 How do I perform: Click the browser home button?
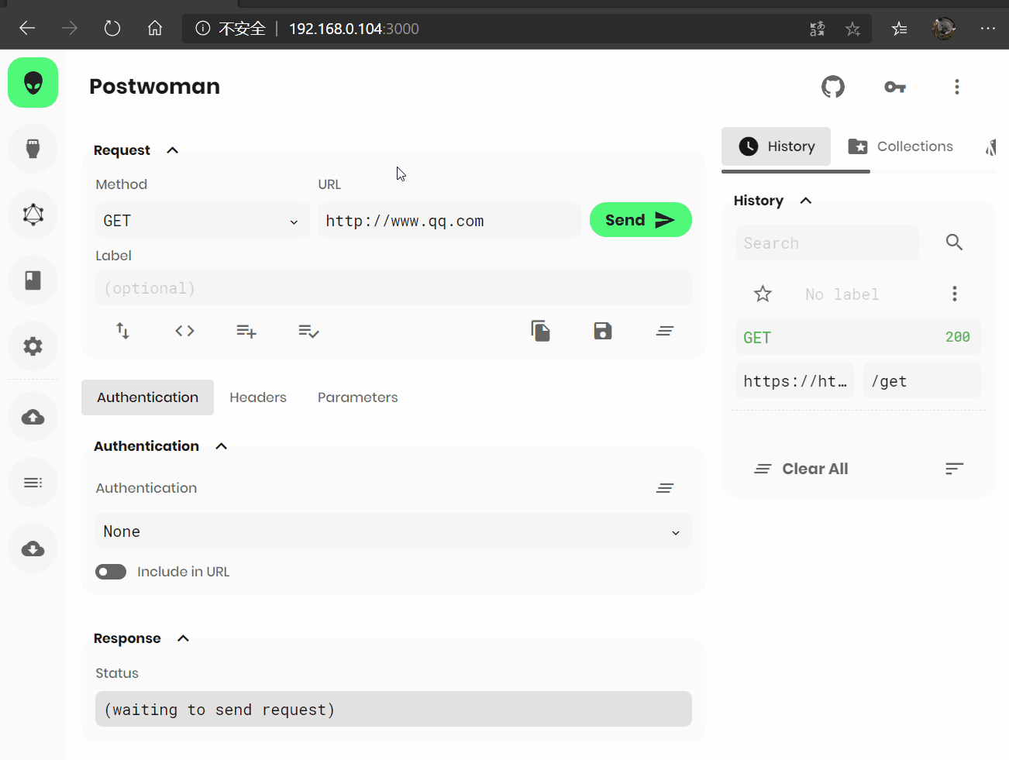tap(155, 29)
